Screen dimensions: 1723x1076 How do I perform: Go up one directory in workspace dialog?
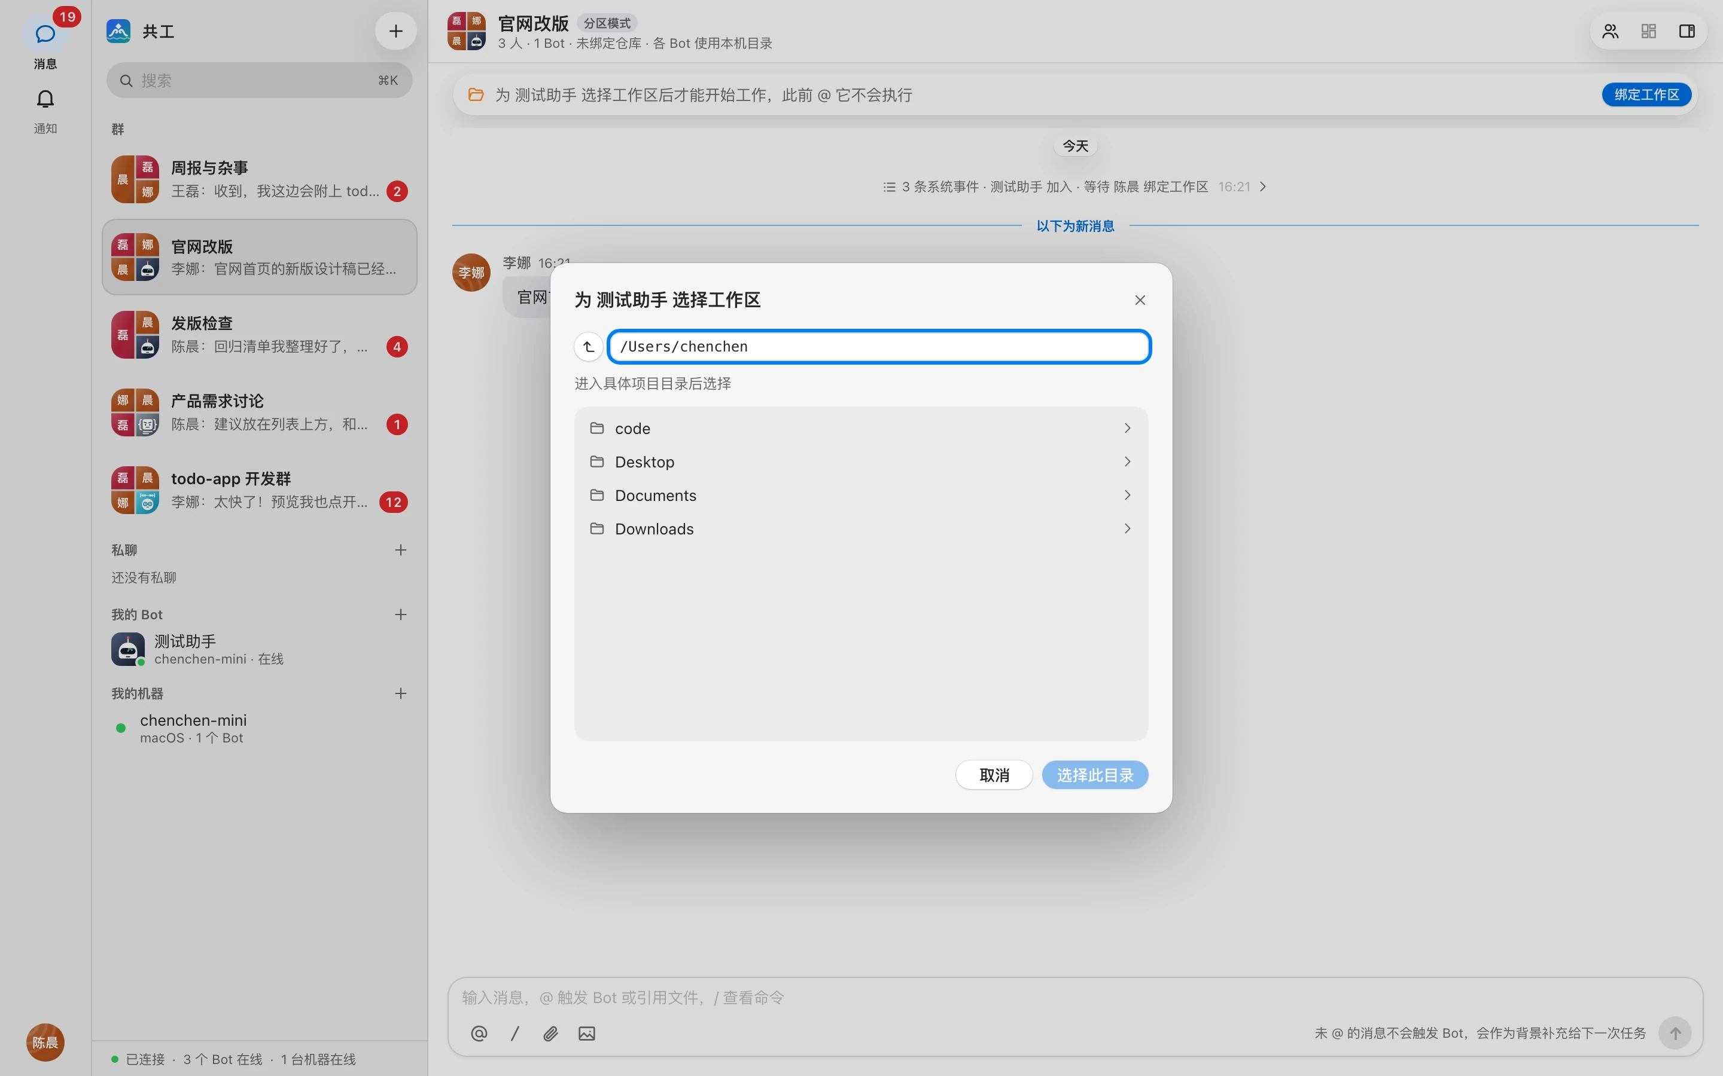[588, 347]
